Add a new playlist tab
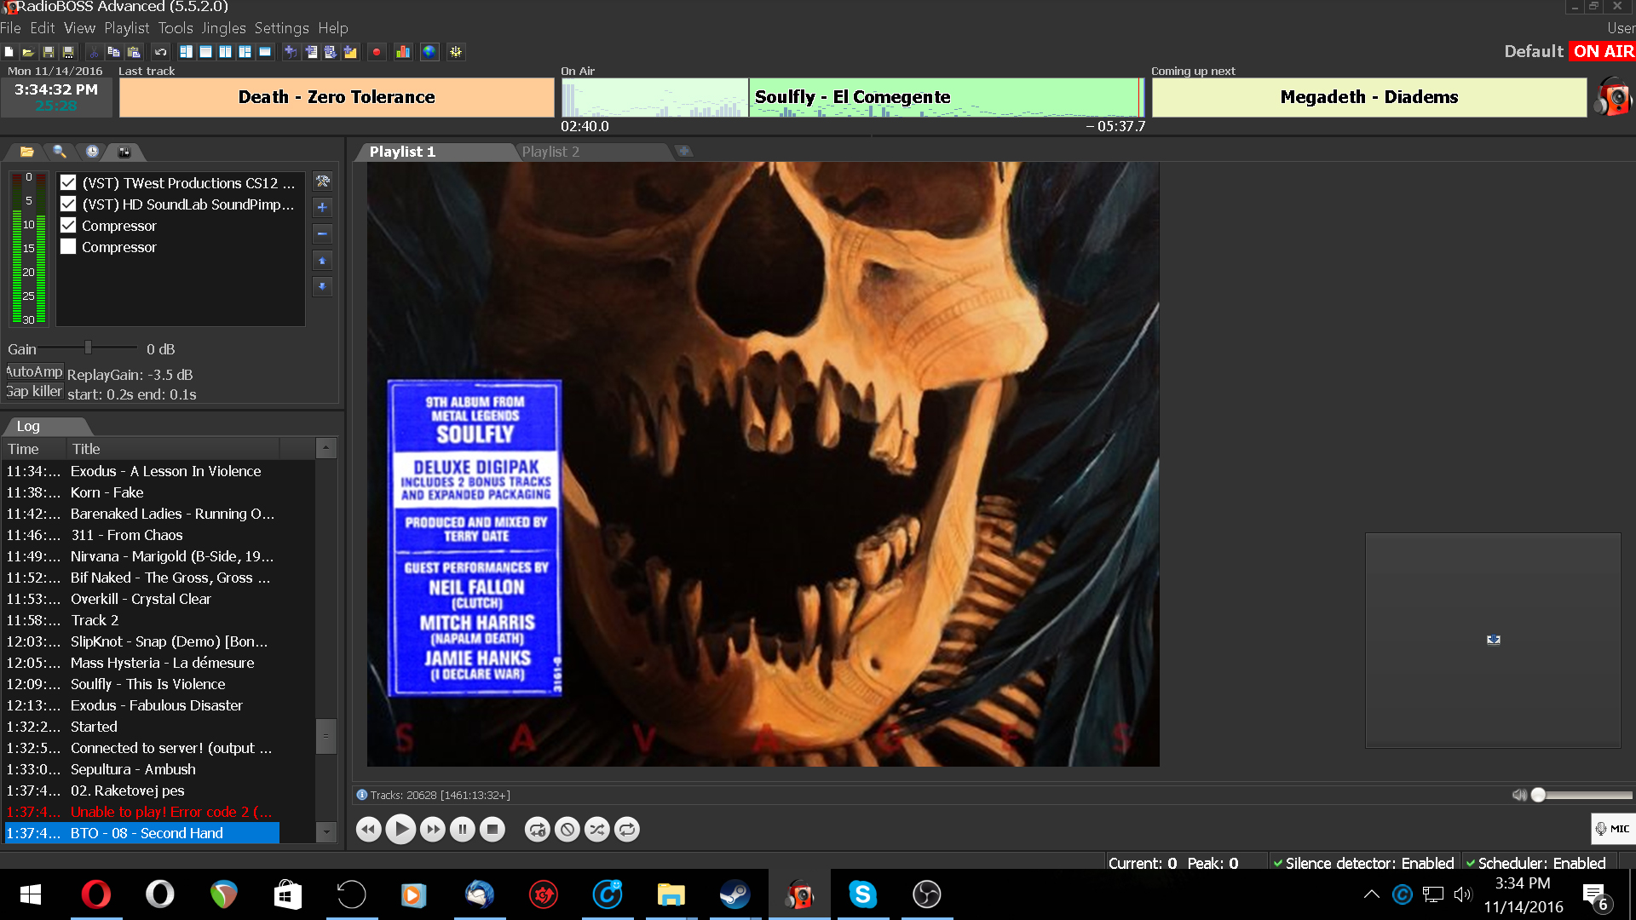The width and height of the screenshot is (1636, 920). pos(683,152)
